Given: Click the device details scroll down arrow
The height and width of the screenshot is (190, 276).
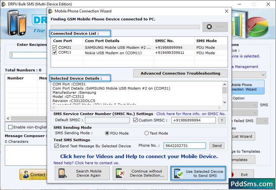Looking at the screenshot, I should point(225,102).
